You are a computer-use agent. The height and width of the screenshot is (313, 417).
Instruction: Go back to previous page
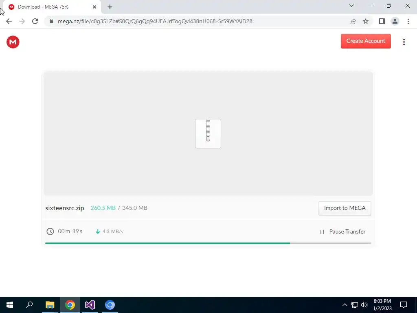[x=9, y=21]
